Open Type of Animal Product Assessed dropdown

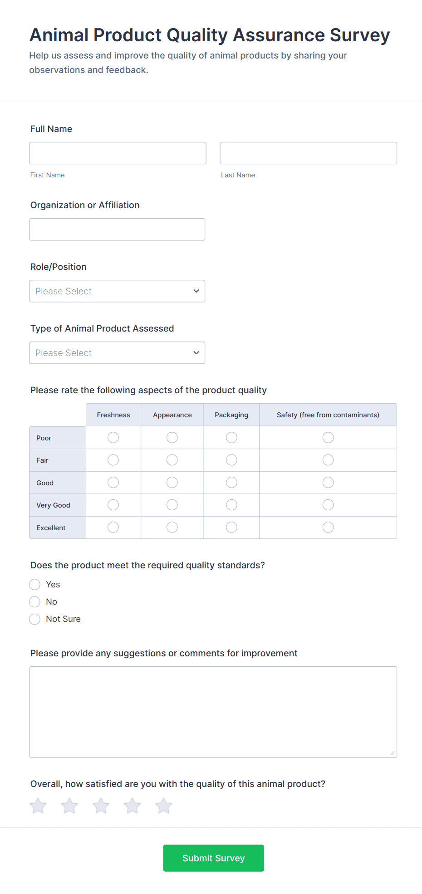pyautogui.click(x=117, y=353)
